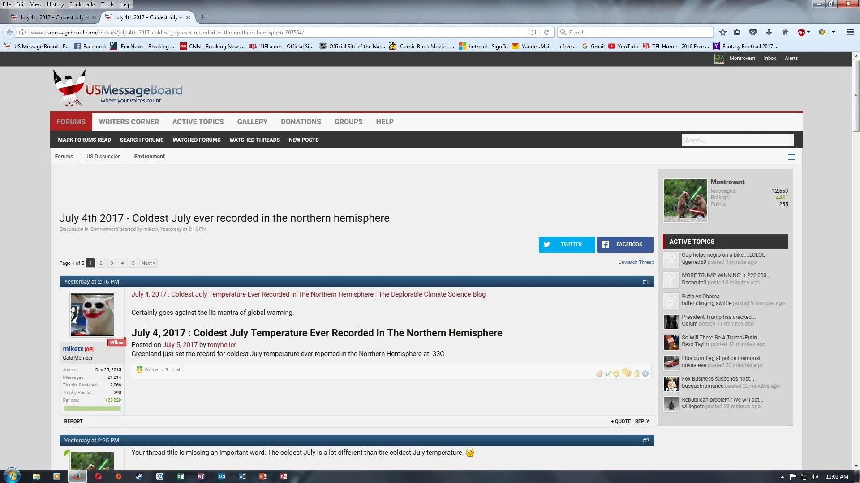Image resolution: width=860 pixels, height=483 pixels.
Task: Open the History menu
Action: [x=55, y=4]
